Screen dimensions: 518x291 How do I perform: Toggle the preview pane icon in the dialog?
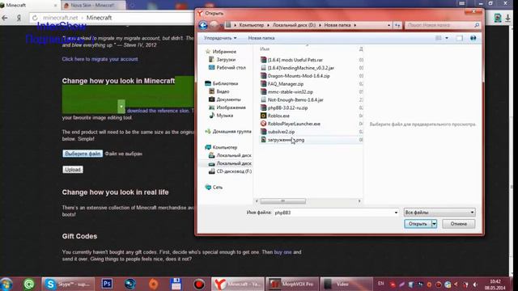click(460, 38)
